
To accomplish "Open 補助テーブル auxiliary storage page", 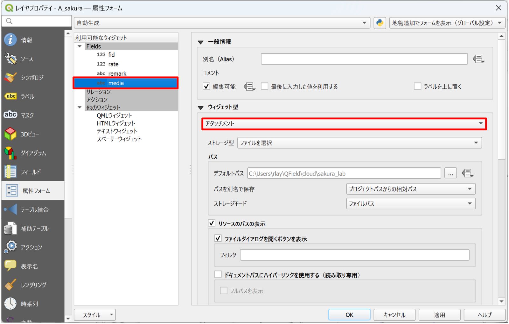I will coord(10,229).
